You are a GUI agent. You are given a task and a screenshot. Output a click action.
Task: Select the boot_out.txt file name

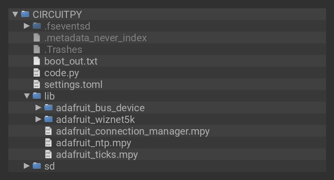[x=71, y=61]
